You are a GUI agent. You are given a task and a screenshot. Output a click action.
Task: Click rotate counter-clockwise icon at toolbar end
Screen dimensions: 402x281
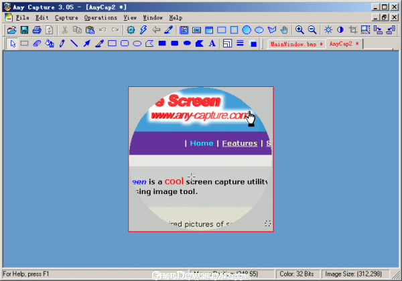391,30
